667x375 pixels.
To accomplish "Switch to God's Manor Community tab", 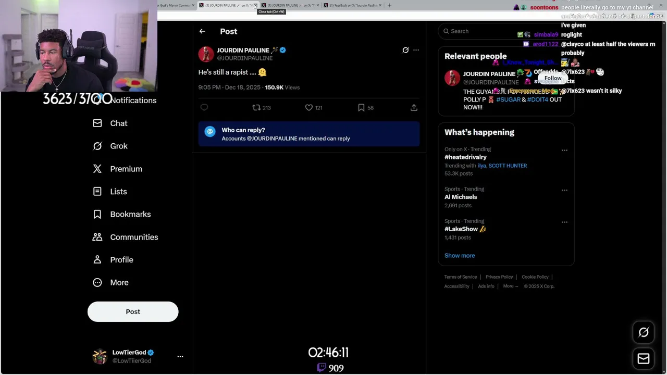I will click(x=176, y=5).
